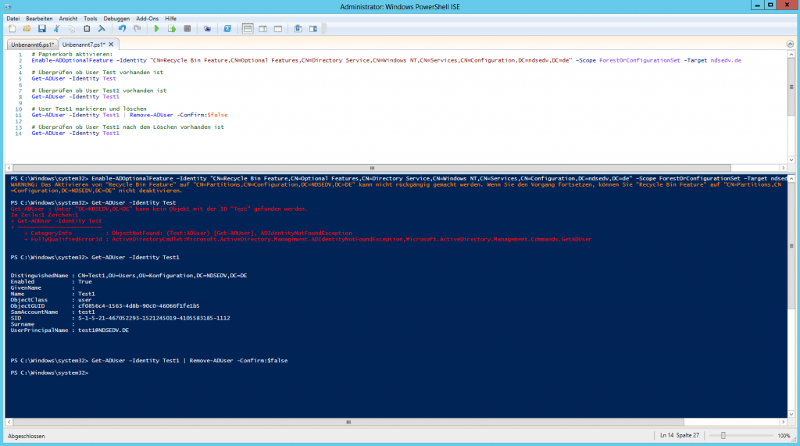Screen dimensions: 800x446
Task: Close the Unbenannt7.ps1 tab
Action: (111, 45)
